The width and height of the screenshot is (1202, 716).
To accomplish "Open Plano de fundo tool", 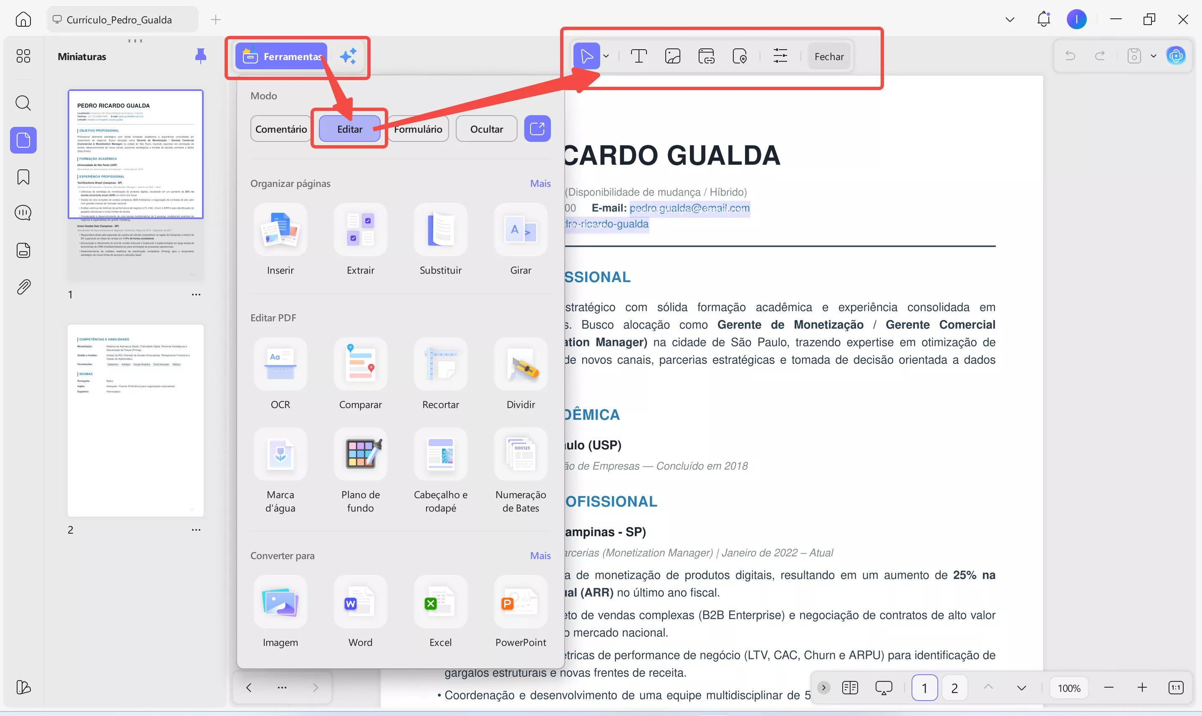I will (361, 471).
